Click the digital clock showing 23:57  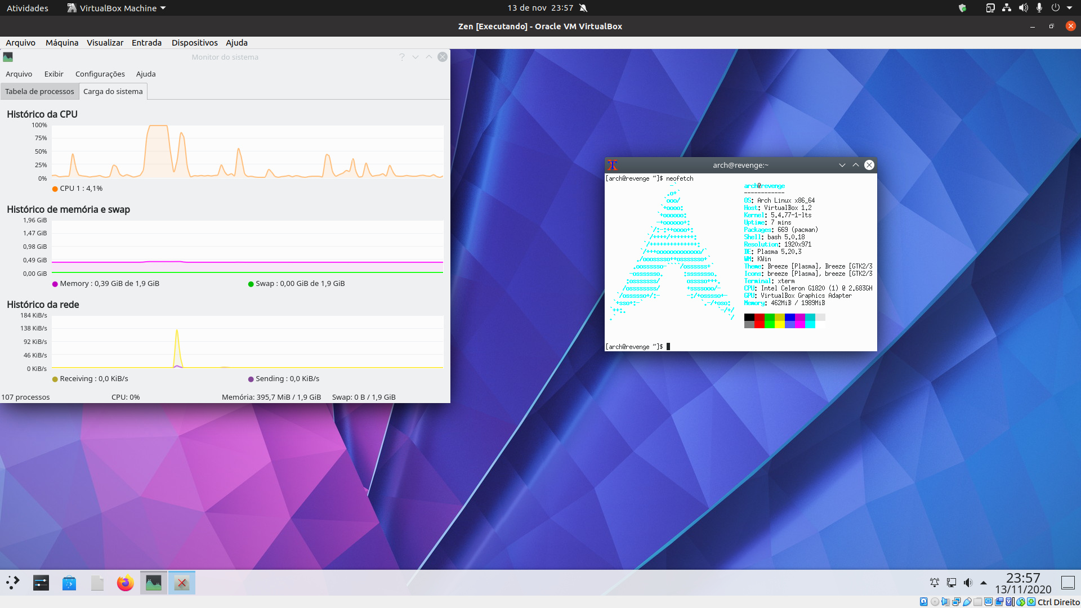[x=1022, y=578]
